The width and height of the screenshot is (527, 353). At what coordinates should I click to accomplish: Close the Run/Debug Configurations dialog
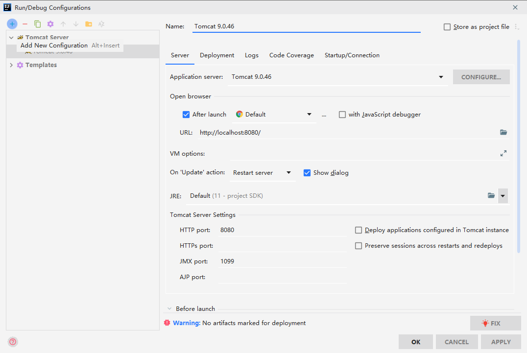point(515,7)
